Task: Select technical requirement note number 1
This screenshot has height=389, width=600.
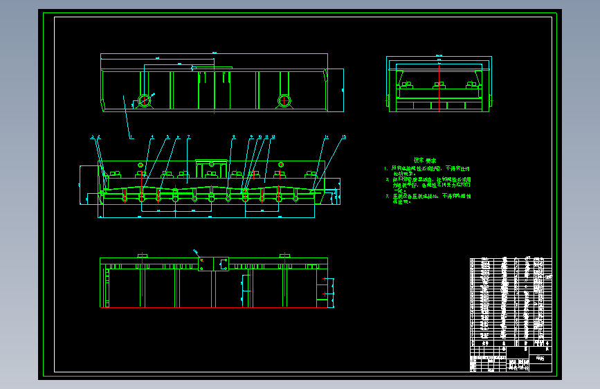Action: (427, 171)
